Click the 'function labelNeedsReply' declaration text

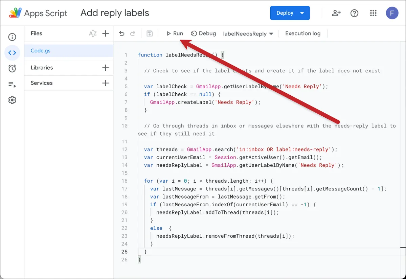pyautogui.click(x=181, y=55)
